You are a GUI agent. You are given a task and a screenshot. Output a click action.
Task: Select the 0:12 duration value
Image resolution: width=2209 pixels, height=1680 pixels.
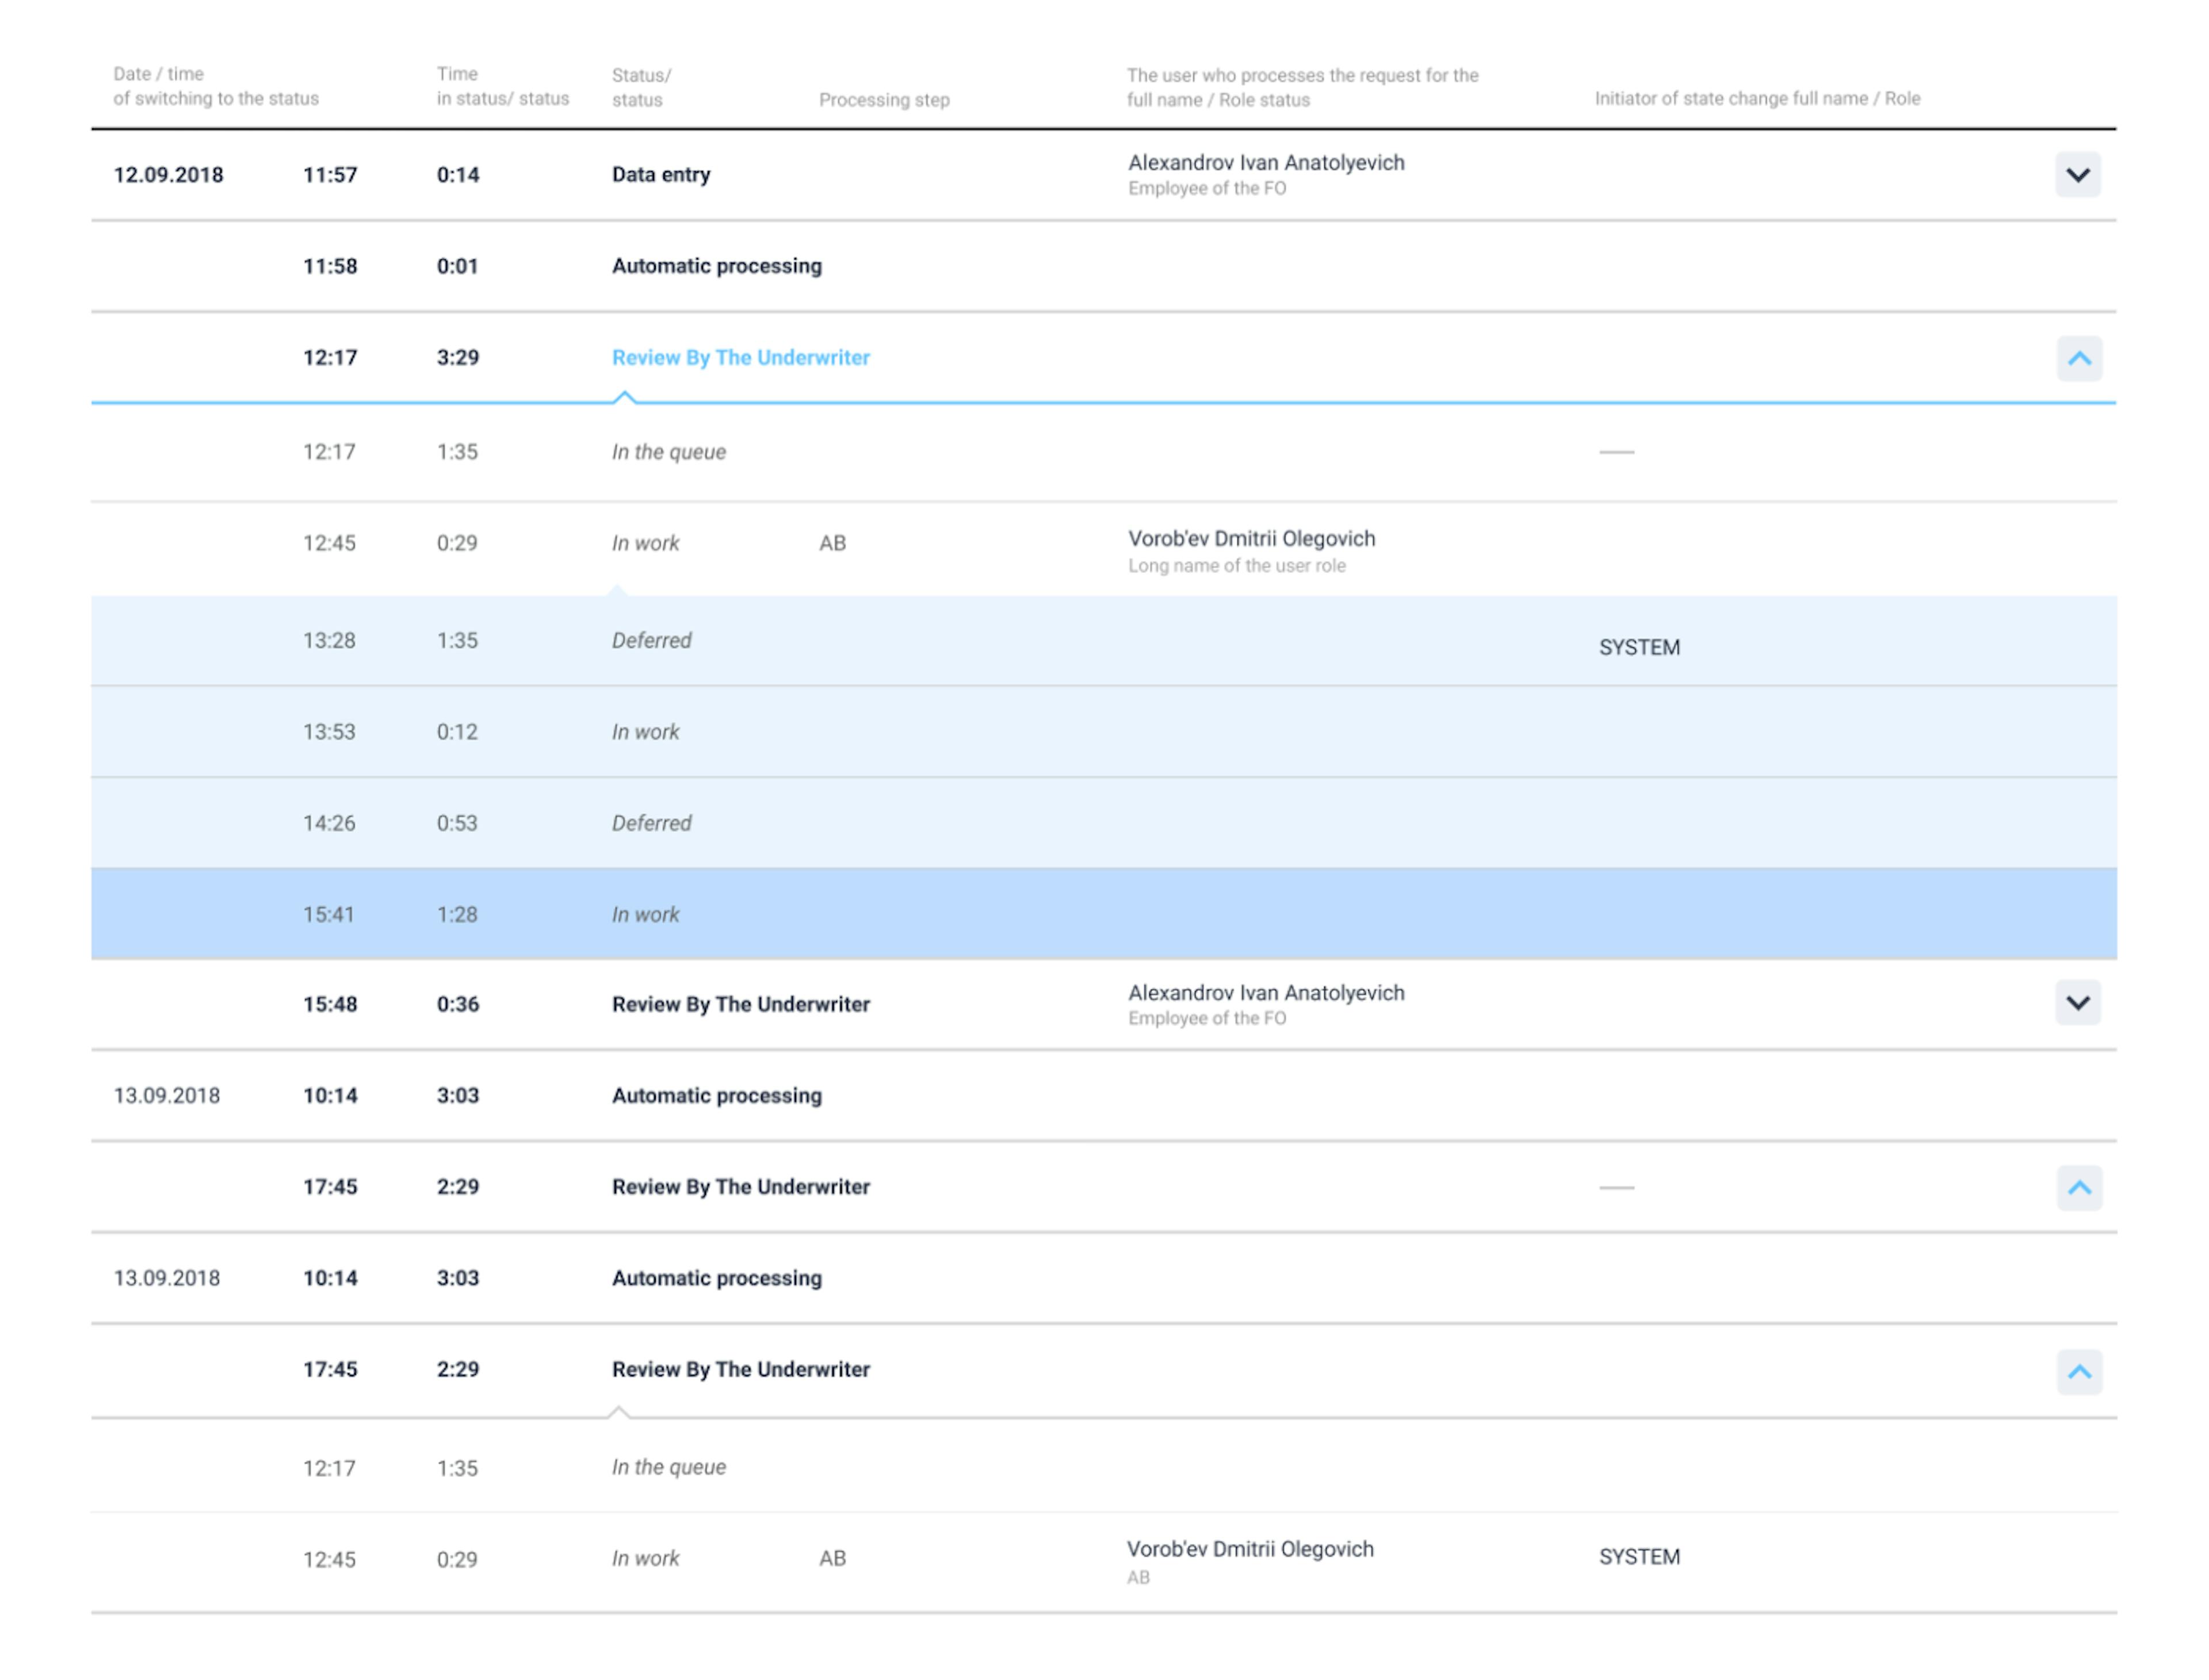(457, 732)
